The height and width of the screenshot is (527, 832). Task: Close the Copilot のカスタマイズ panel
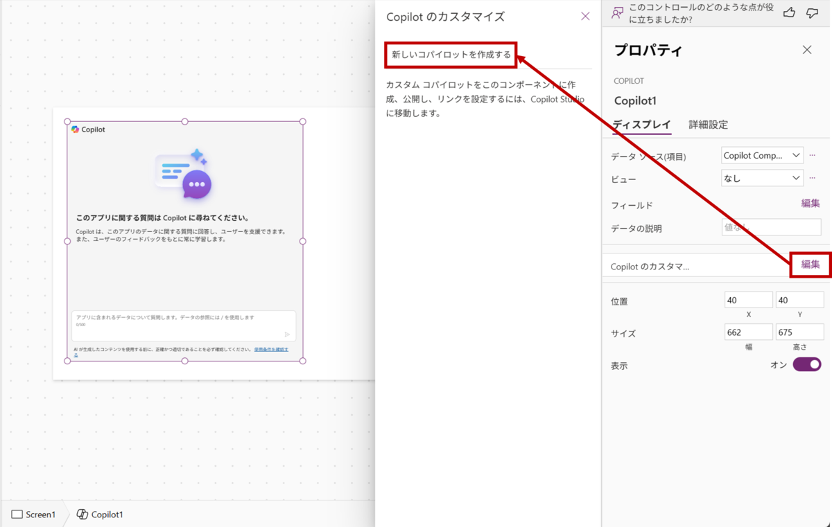pos(585,16)
